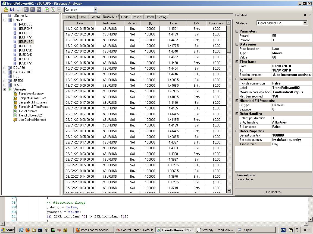Open Control Center from the taskbar
Image resolution: width=313 pixels, height=234 pixels.
[134, 230]
